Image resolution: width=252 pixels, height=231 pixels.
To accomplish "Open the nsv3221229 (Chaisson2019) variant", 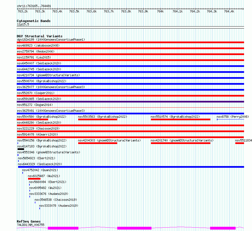I will (38, 128).
